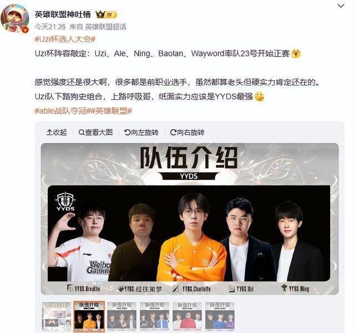Open the 英雄联盟神吐槽 profile avatar
This screenshot has width=355, height=333.
(15, 18)
